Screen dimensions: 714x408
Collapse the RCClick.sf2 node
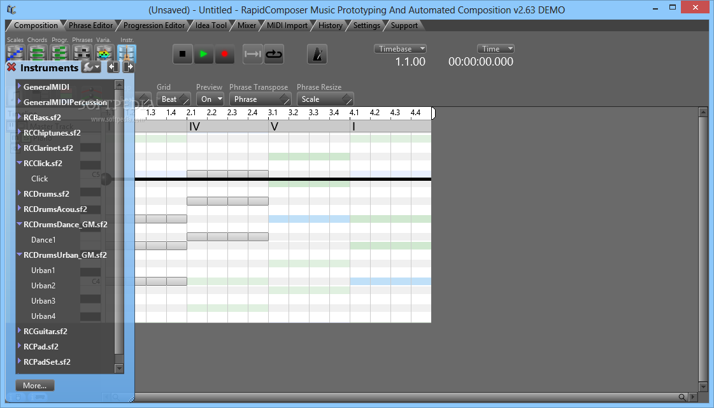(19, 162)
